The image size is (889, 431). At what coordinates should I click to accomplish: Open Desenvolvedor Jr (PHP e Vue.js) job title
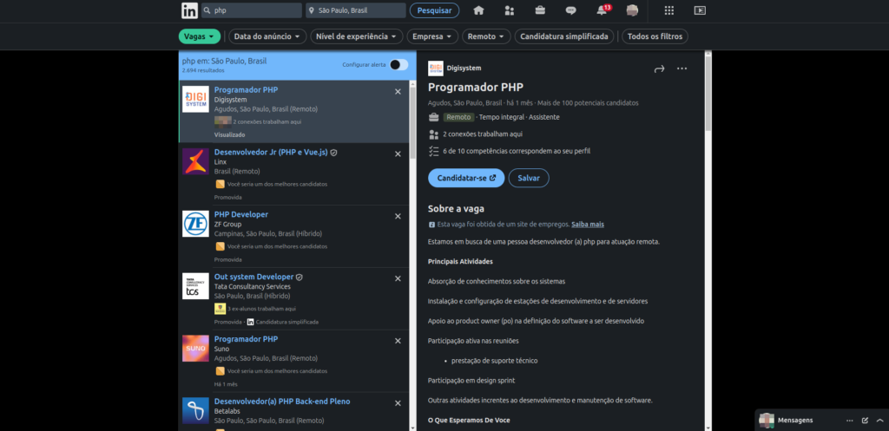point(271,153)
